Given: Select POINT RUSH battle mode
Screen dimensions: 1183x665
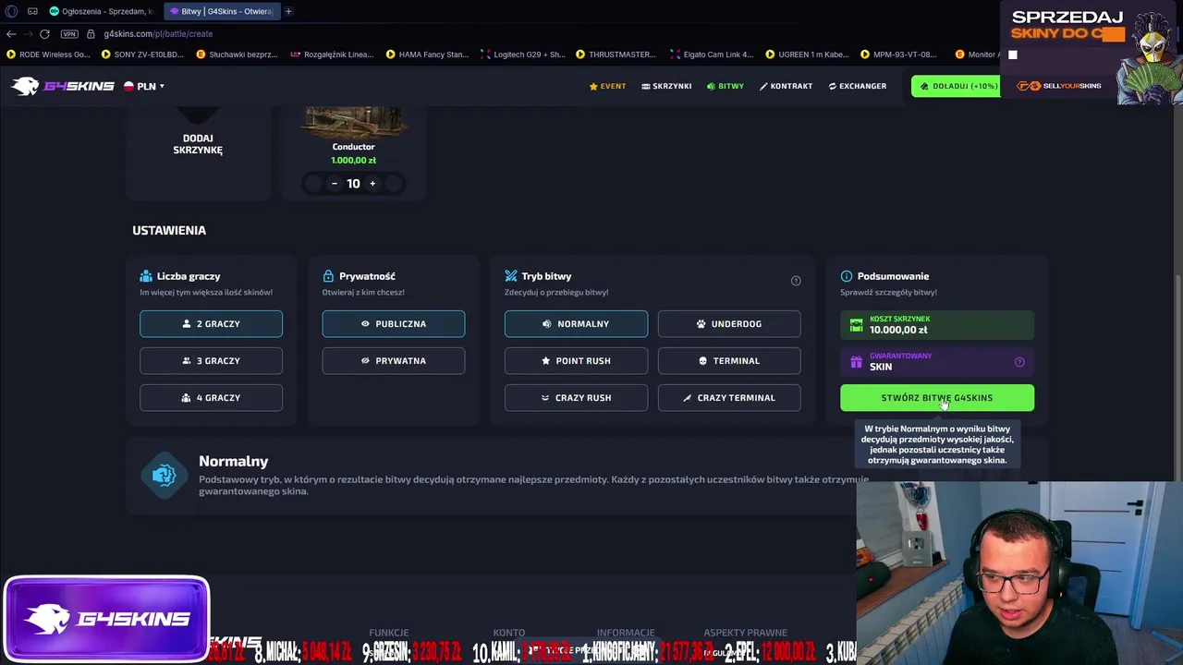Looking at the screenshot, I should (576, 361).
